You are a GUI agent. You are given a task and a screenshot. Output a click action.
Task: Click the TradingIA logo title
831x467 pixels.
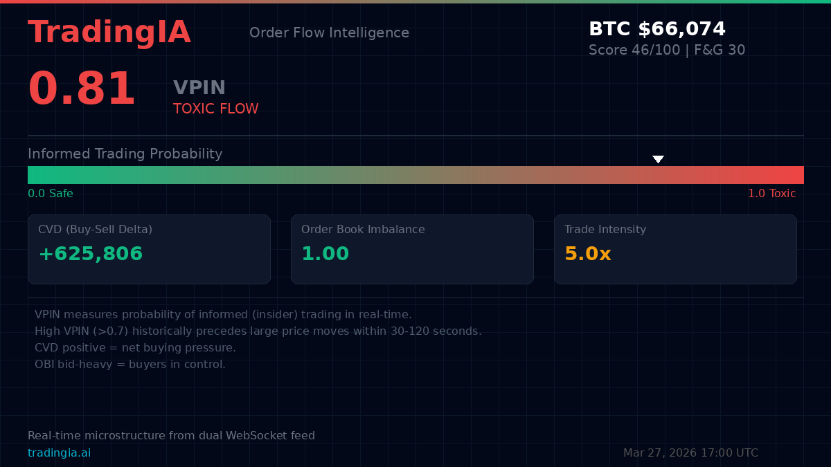click(x=109, y=33)
